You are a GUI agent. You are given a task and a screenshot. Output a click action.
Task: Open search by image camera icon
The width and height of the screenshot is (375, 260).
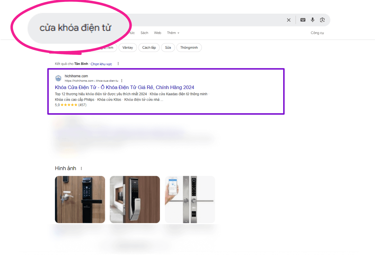pos(322,20)
